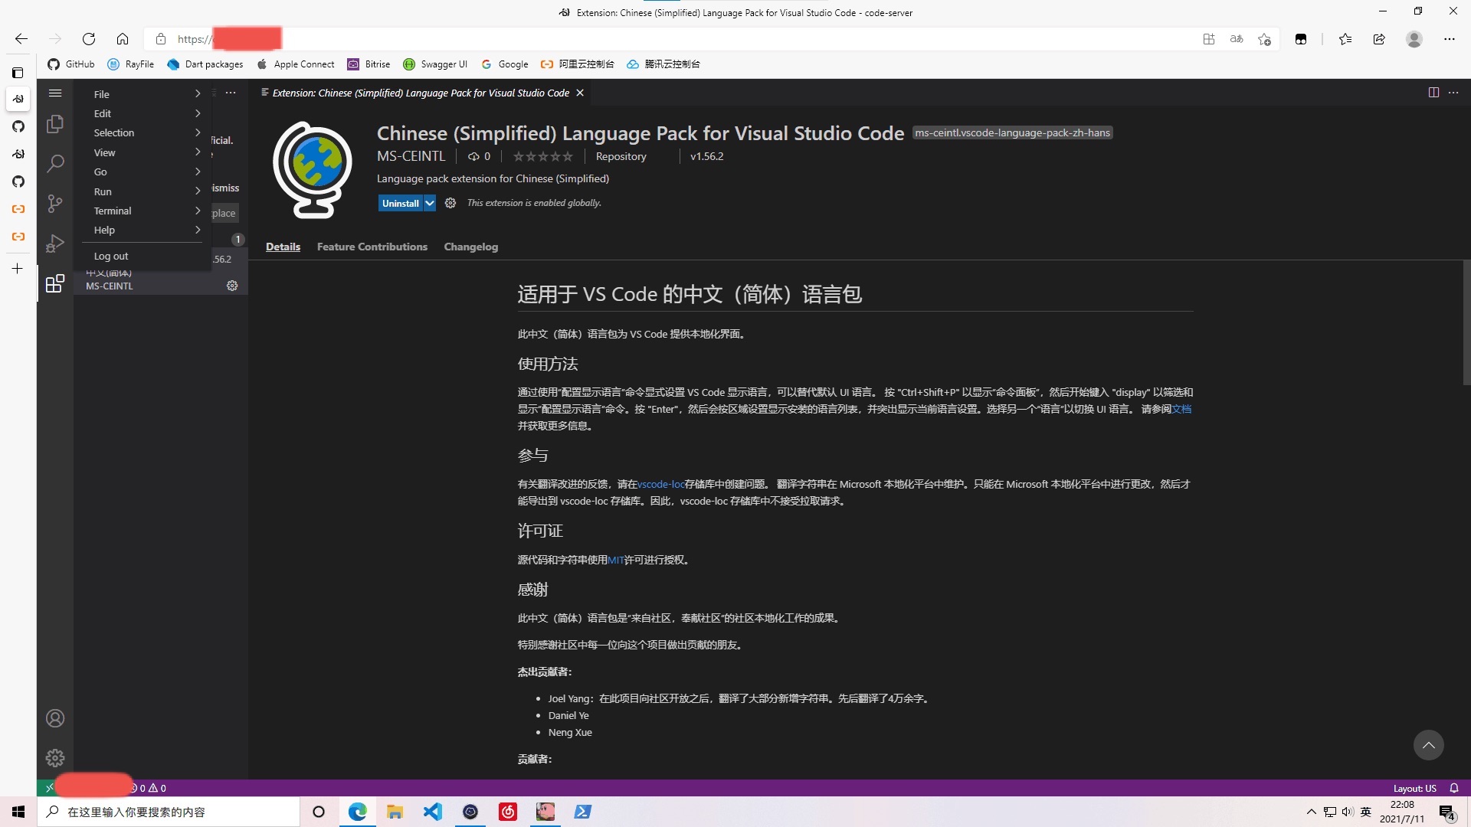Click the scroll-to-top circular button
The width and height of the screenshot is (1471, 827).
pyautogui.click(x=1428, y=744)
